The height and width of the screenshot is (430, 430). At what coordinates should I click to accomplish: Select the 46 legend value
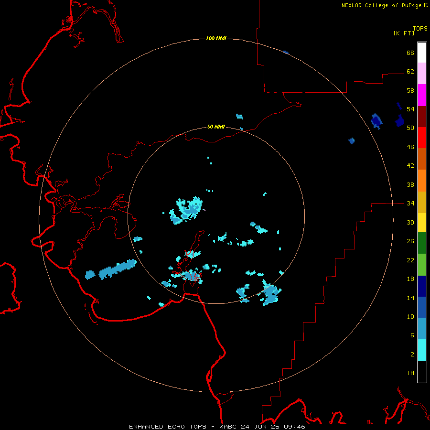tap(410, 147)
